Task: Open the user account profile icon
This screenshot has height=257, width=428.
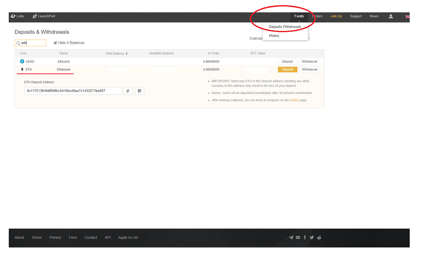Action: tap(391, 16)
